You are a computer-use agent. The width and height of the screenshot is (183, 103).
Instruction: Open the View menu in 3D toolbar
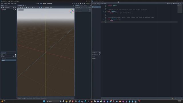tap(51, 7)
